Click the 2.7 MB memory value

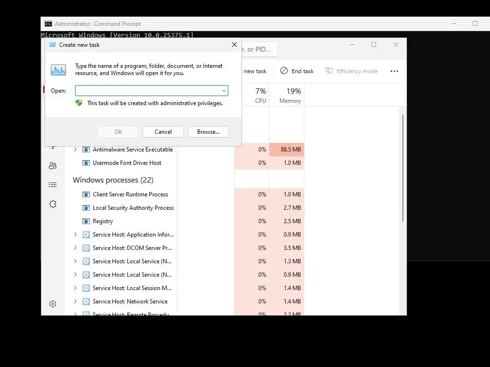(x=292, y=208)
